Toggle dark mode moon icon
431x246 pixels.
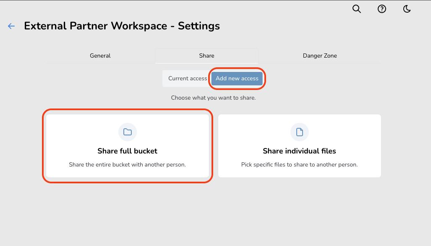click(x=407, y=9)
